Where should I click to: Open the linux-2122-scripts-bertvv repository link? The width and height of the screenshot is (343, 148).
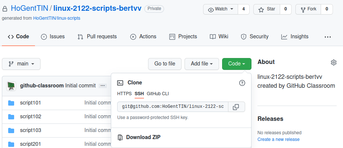tap(97, 9)
